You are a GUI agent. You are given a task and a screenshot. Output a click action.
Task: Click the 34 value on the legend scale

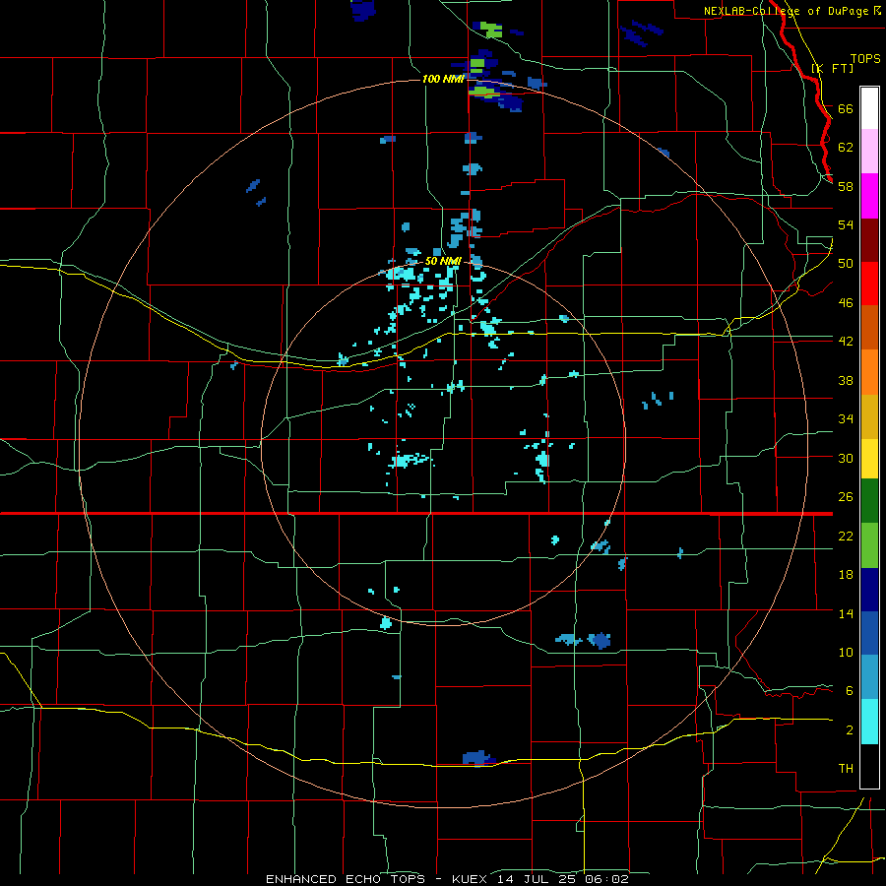click(x=846, y=418)
